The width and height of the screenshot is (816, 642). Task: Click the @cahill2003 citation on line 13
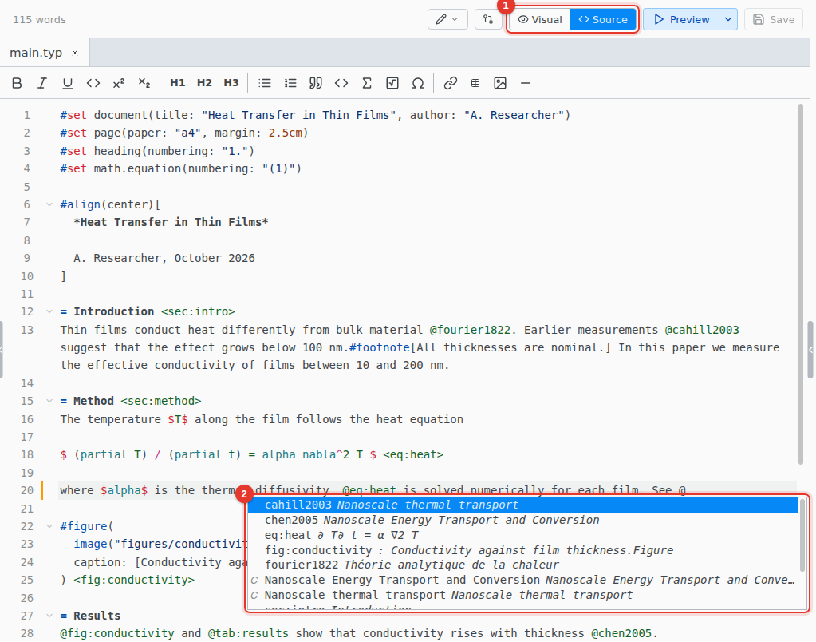pos(702,330)
